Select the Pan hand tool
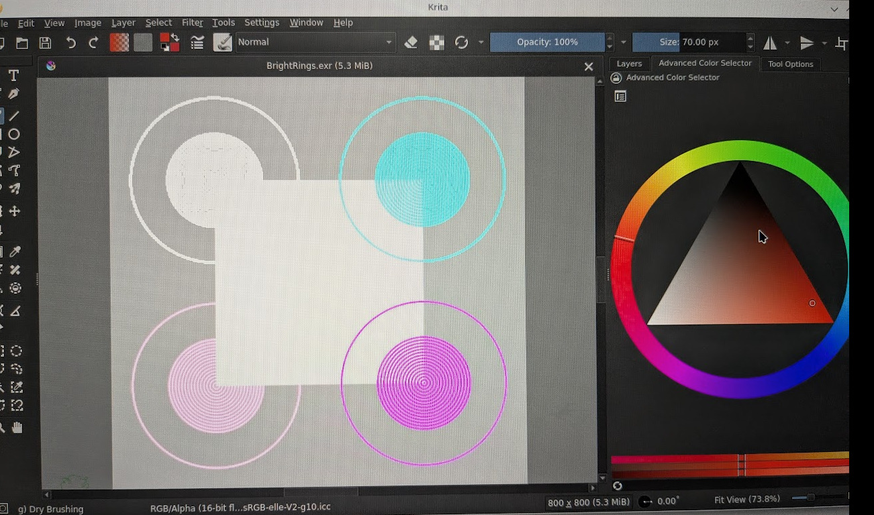This screenshot has height=515, width=874. [17, 427]
